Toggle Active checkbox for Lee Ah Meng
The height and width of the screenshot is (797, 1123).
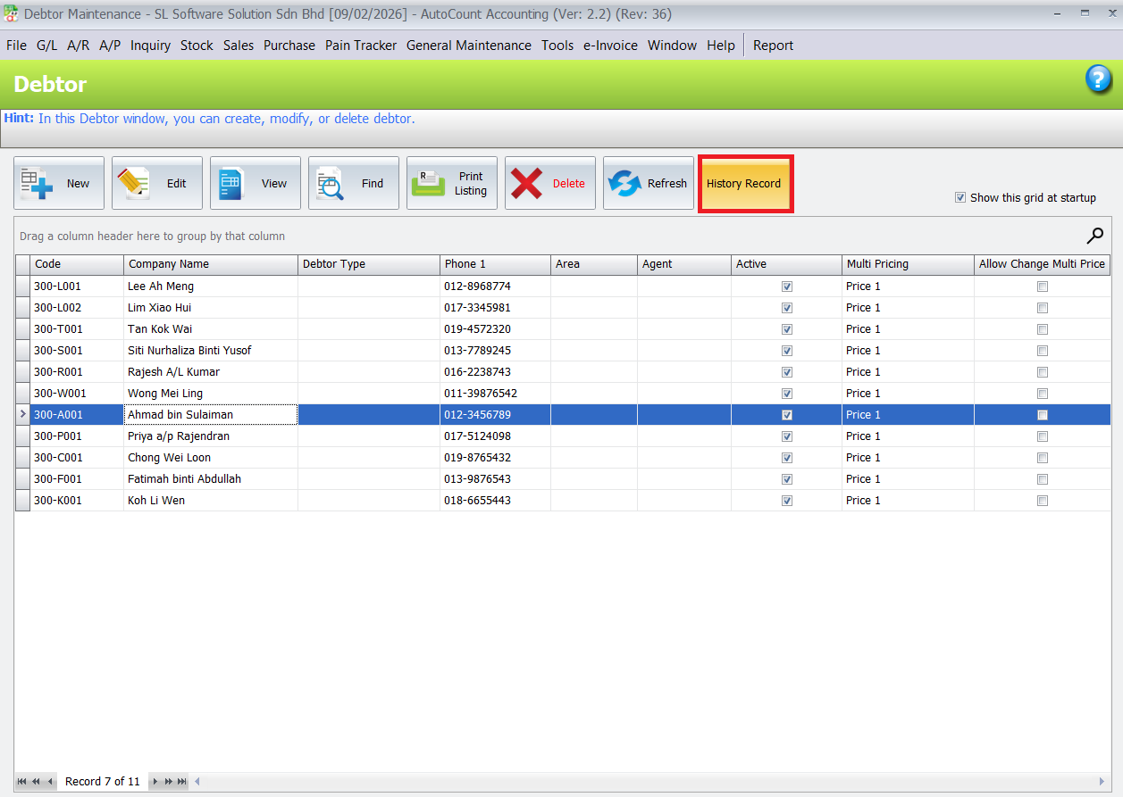787,286
